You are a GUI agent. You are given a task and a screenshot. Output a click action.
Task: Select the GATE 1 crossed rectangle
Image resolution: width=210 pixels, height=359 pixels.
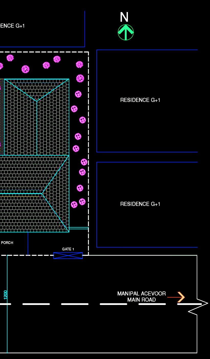tap(68, 256)
